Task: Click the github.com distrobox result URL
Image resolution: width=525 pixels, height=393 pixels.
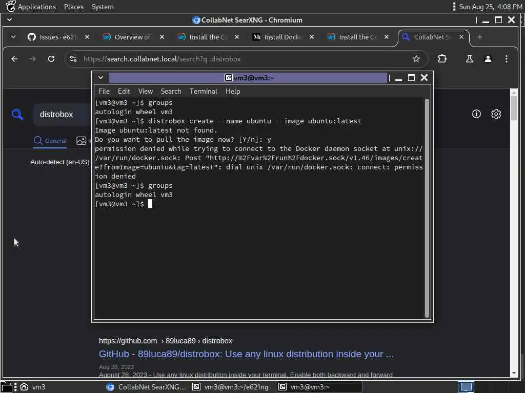Action: pos(166,341)
